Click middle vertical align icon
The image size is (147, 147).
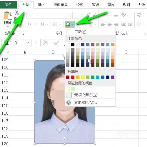click(110, 15)
